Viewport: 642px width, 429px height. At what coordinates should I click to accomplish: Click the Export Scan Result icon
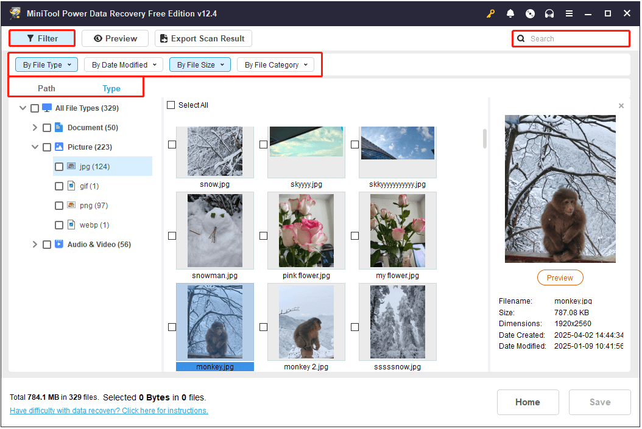(x=163, y=38)
